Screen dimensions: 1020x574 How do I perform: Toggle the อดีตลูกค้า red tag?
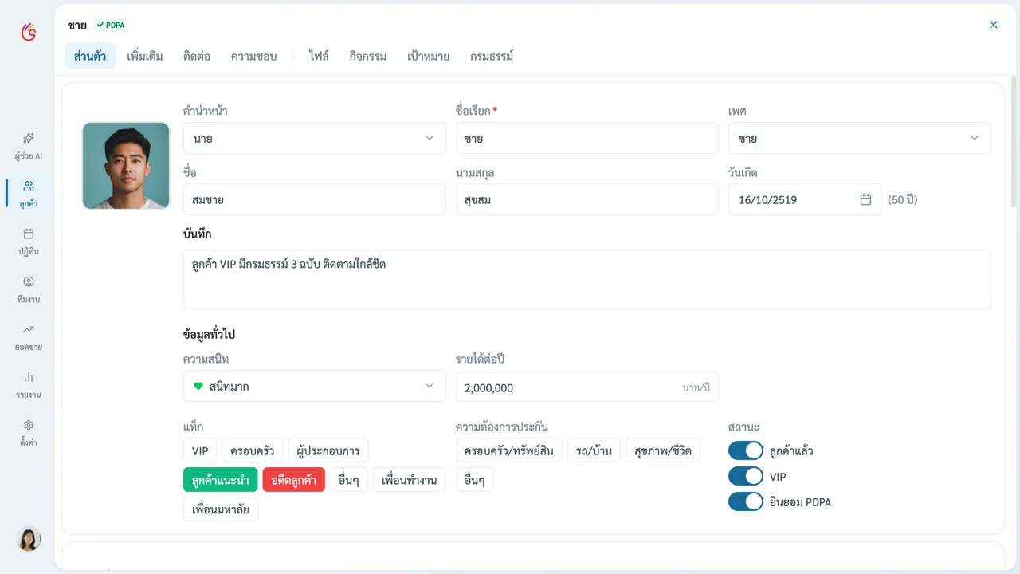coord(294,479)
